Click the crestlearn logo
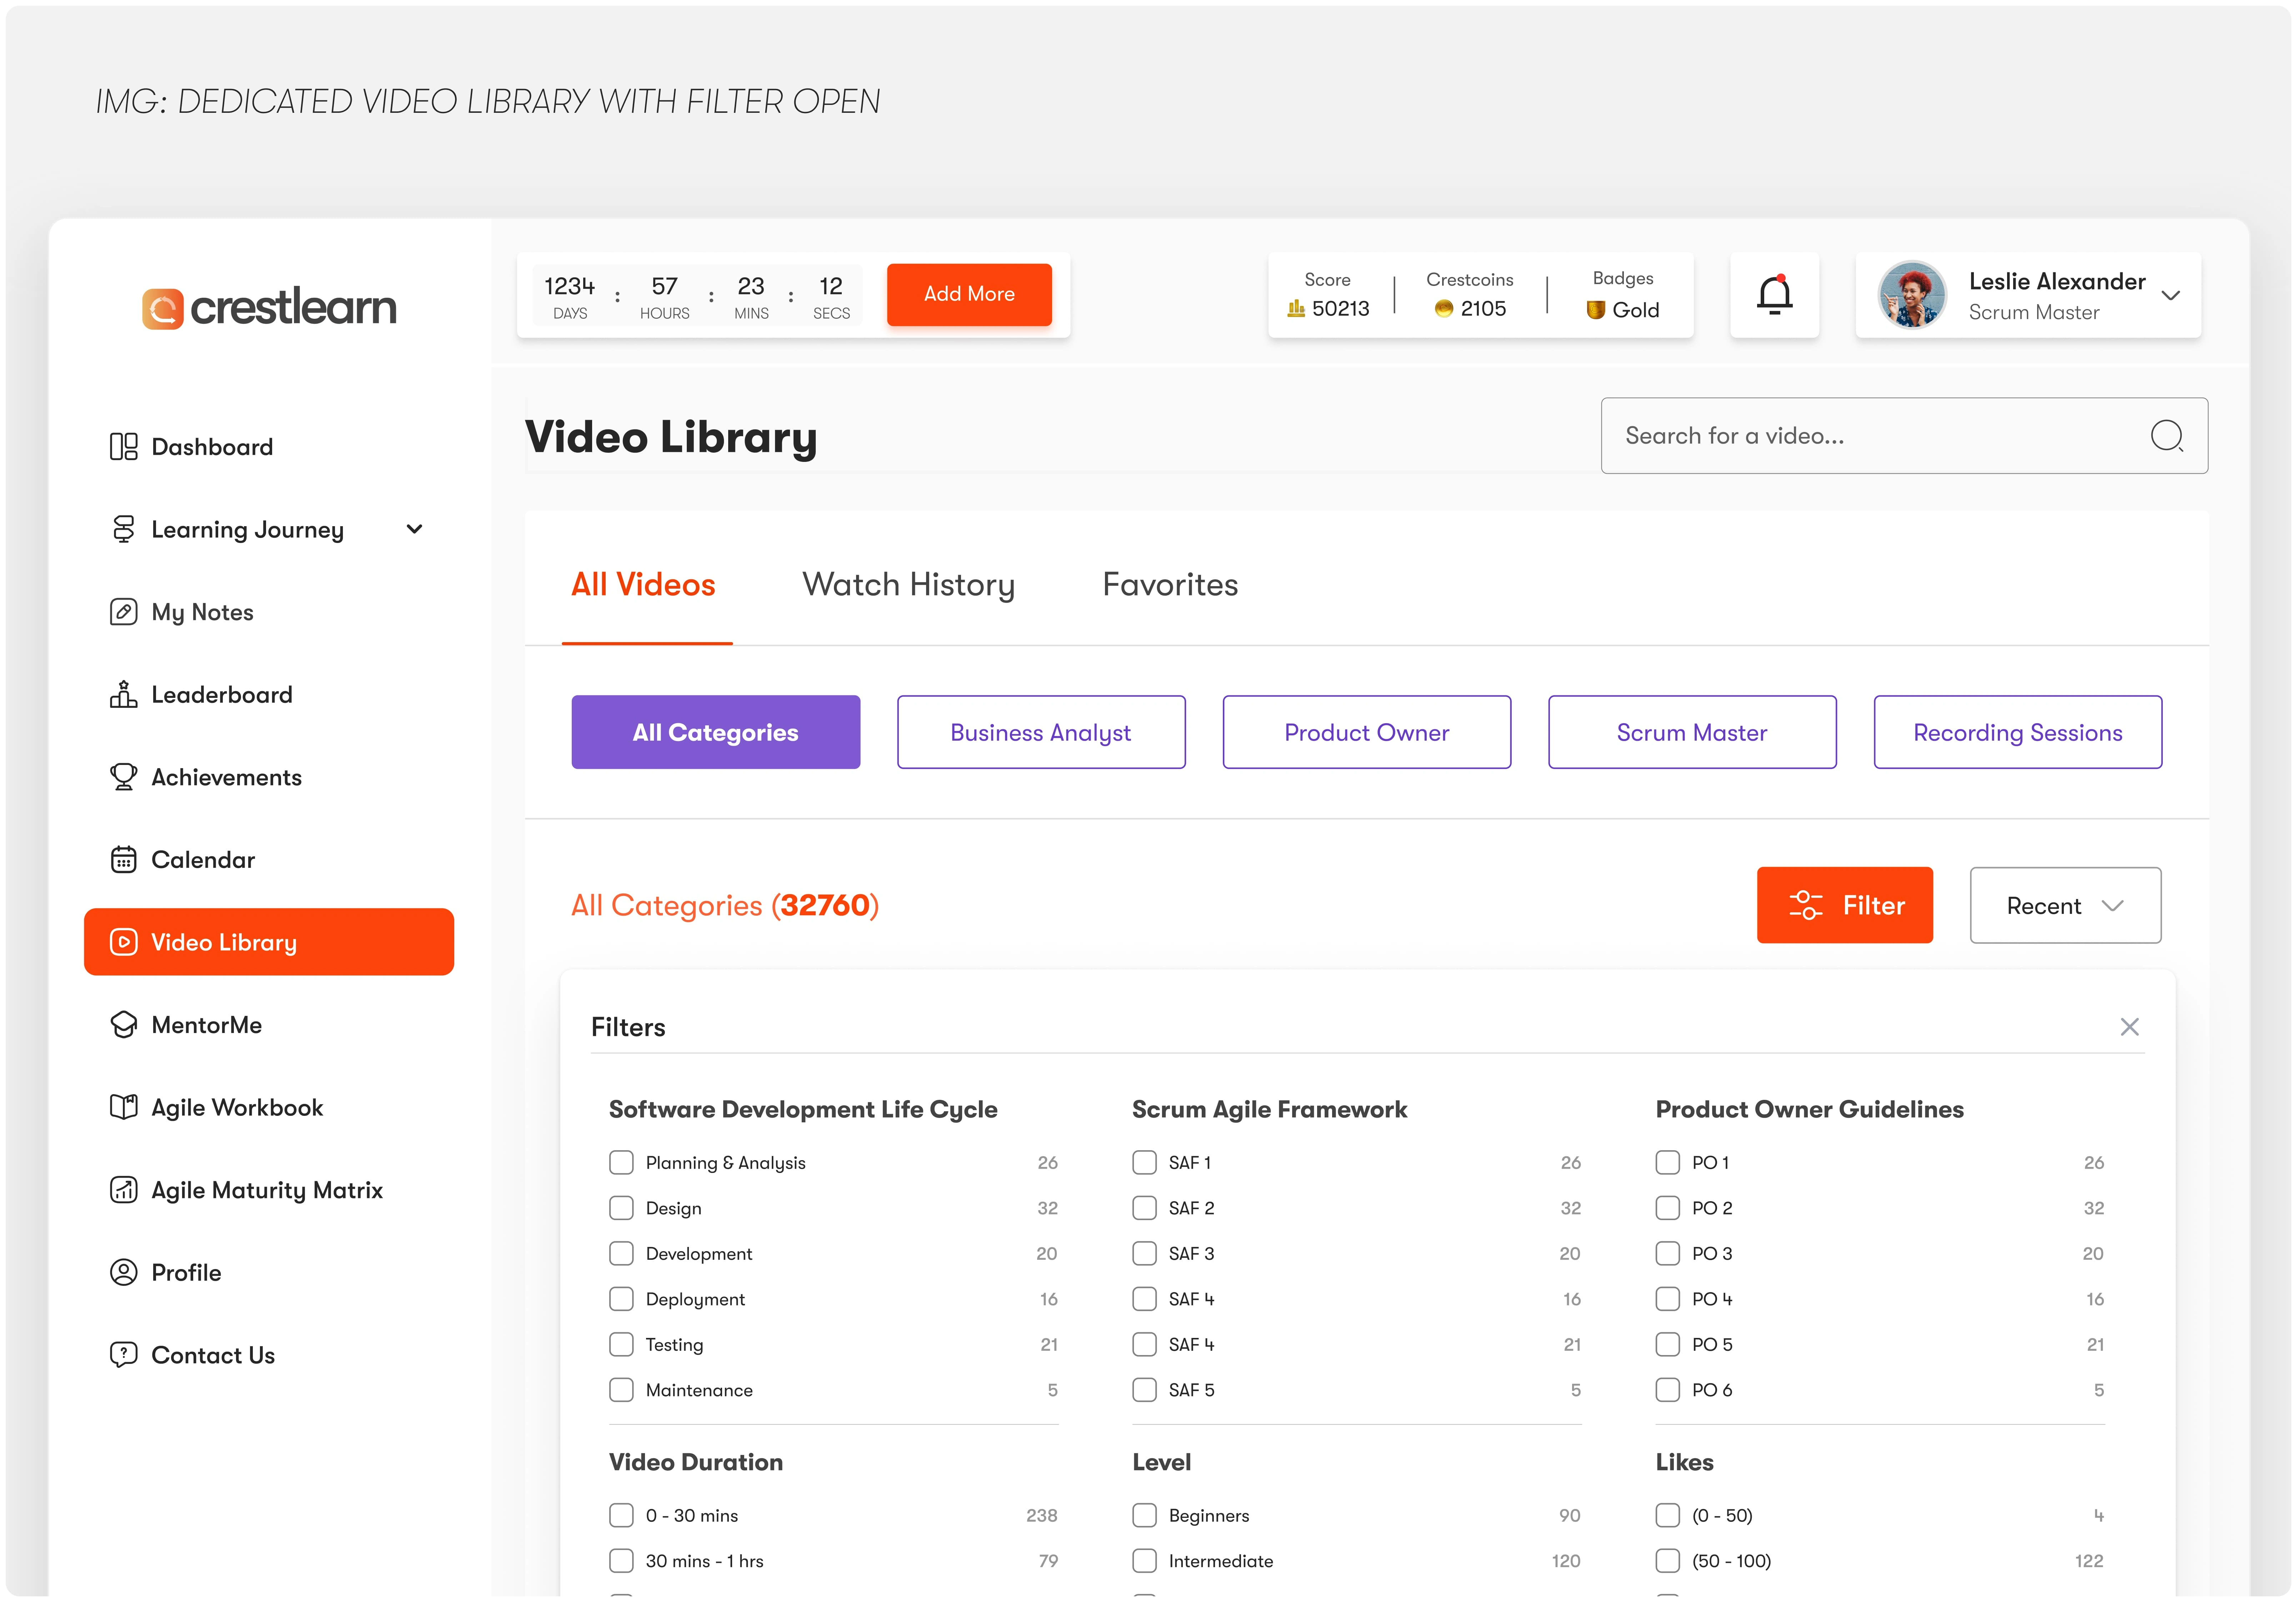Viewport: 2296px width, 1601px height. tap(269, 308)
